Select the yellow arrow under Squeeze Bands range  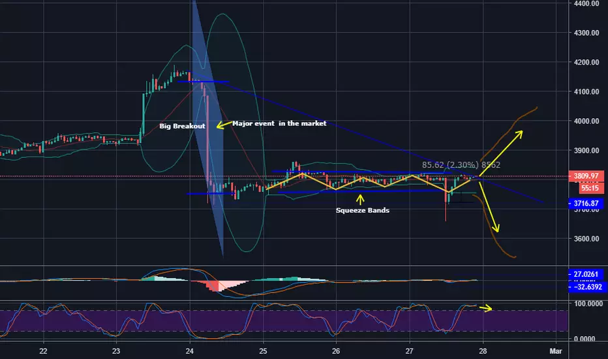360,200
